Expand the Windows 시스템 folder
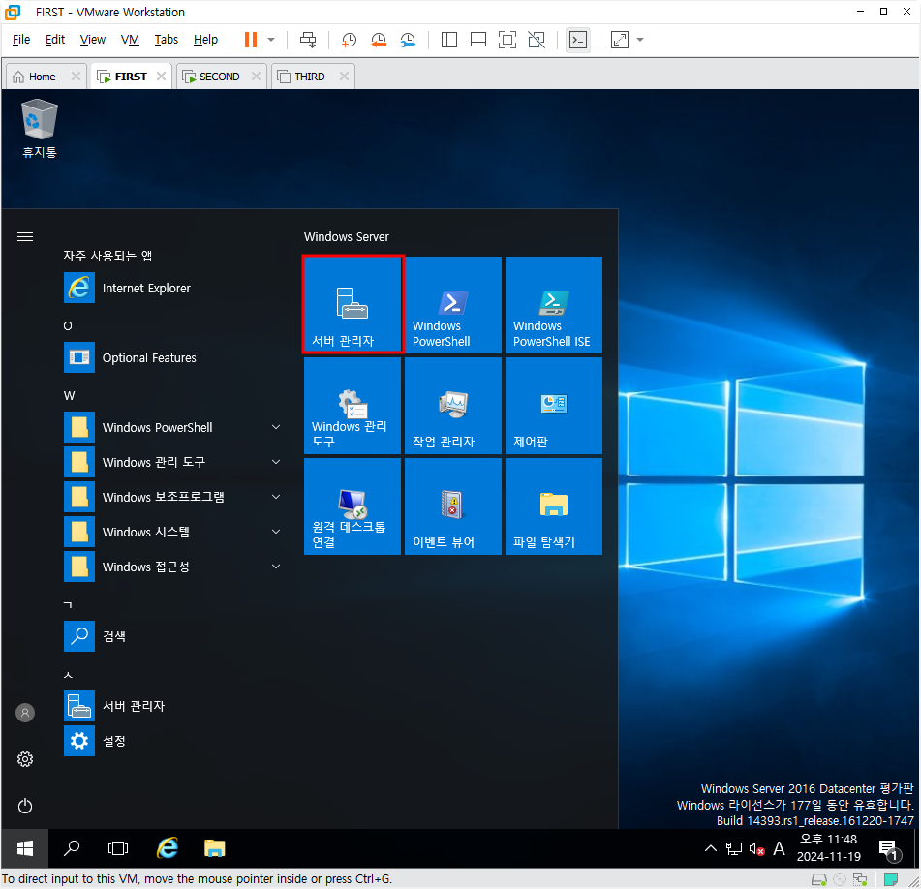 172,532
